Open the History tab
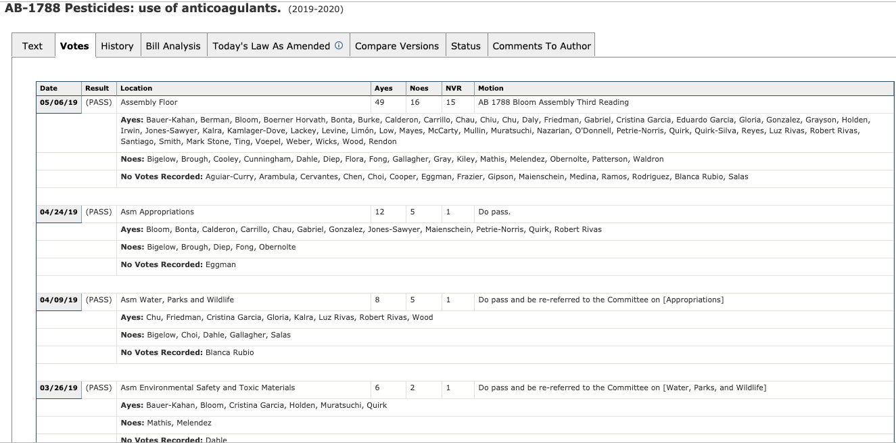 pos(117,46)
